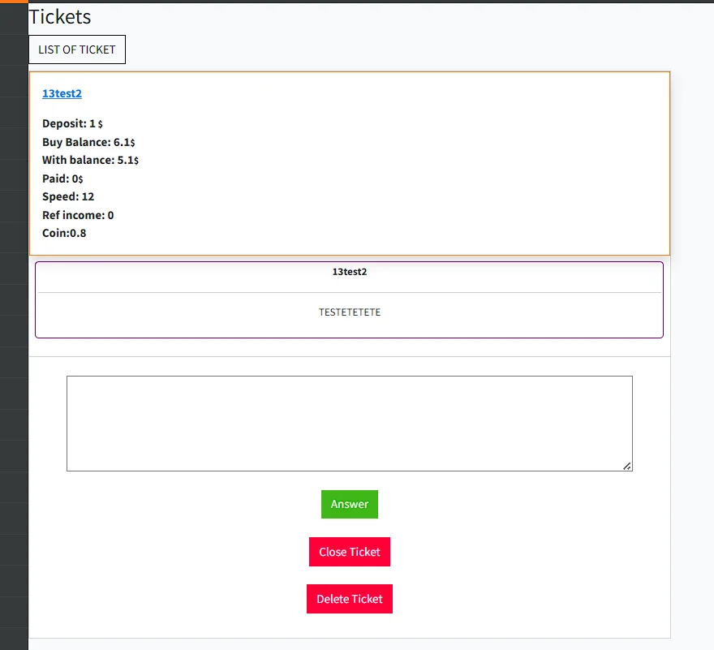
Task: Select the 13test2 message header text
Action: [x=349, y=272]
